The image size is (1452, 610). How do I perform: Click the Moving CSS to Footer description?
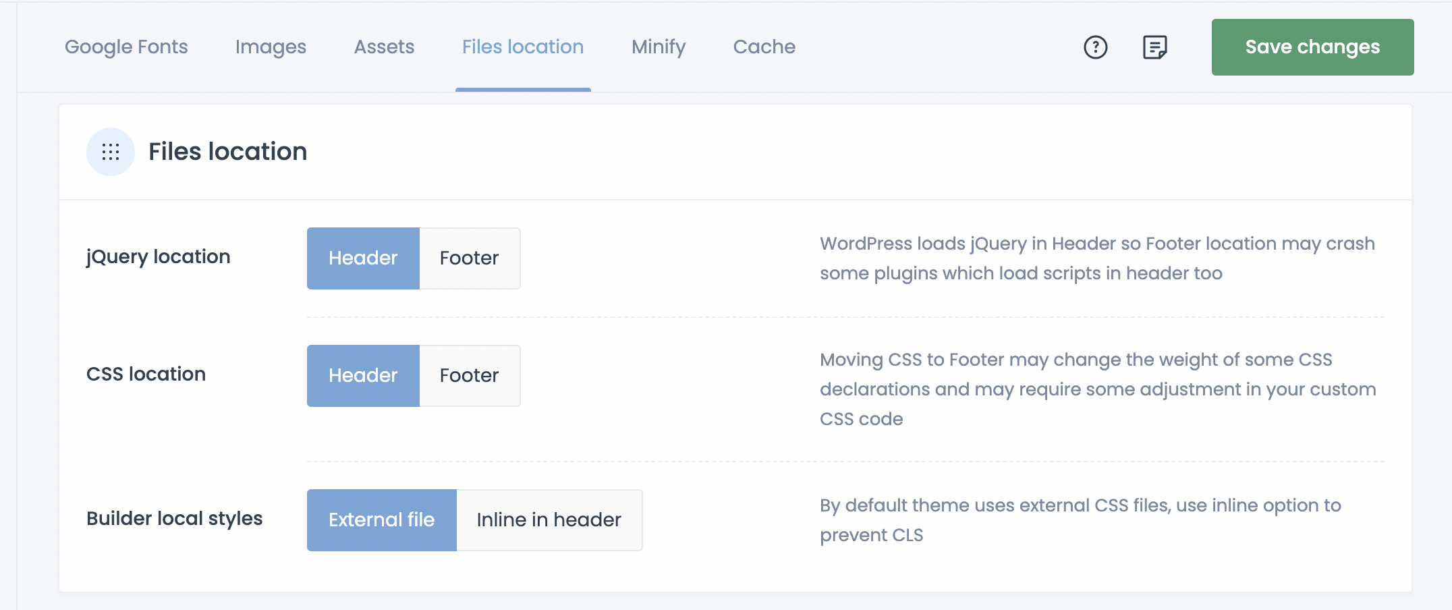click(x=1098, y=389)
